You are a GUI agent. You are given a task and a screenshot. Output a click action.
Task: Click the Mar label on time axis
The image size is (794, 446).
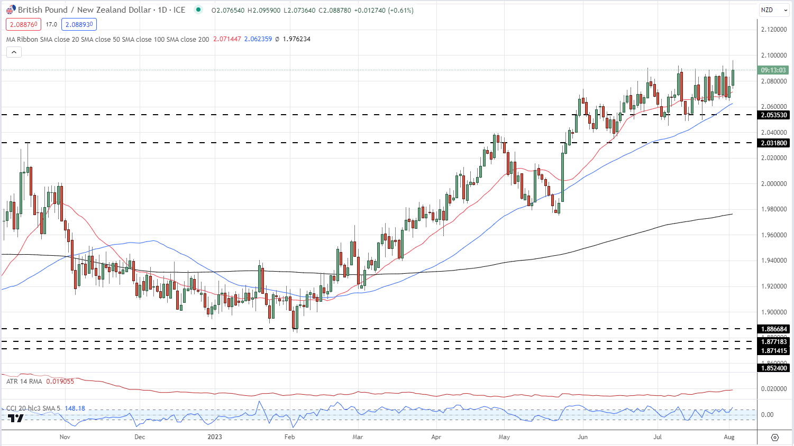coord(358,437)
